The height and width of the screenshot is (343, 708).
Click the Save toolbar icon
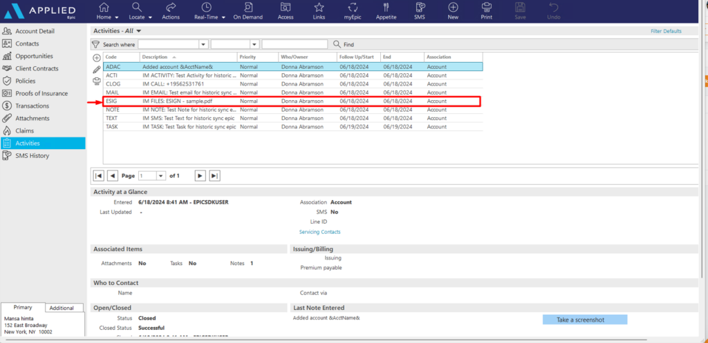pyautogui.click(x=520, y=11)
